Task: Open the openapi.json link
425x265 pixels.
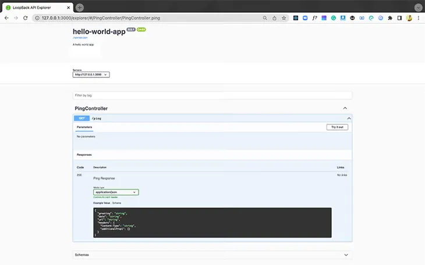Action: (80, 38)
